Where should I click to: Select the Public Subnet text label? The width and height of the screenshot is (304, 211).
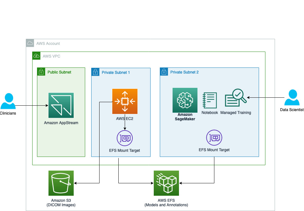[59, 72]
